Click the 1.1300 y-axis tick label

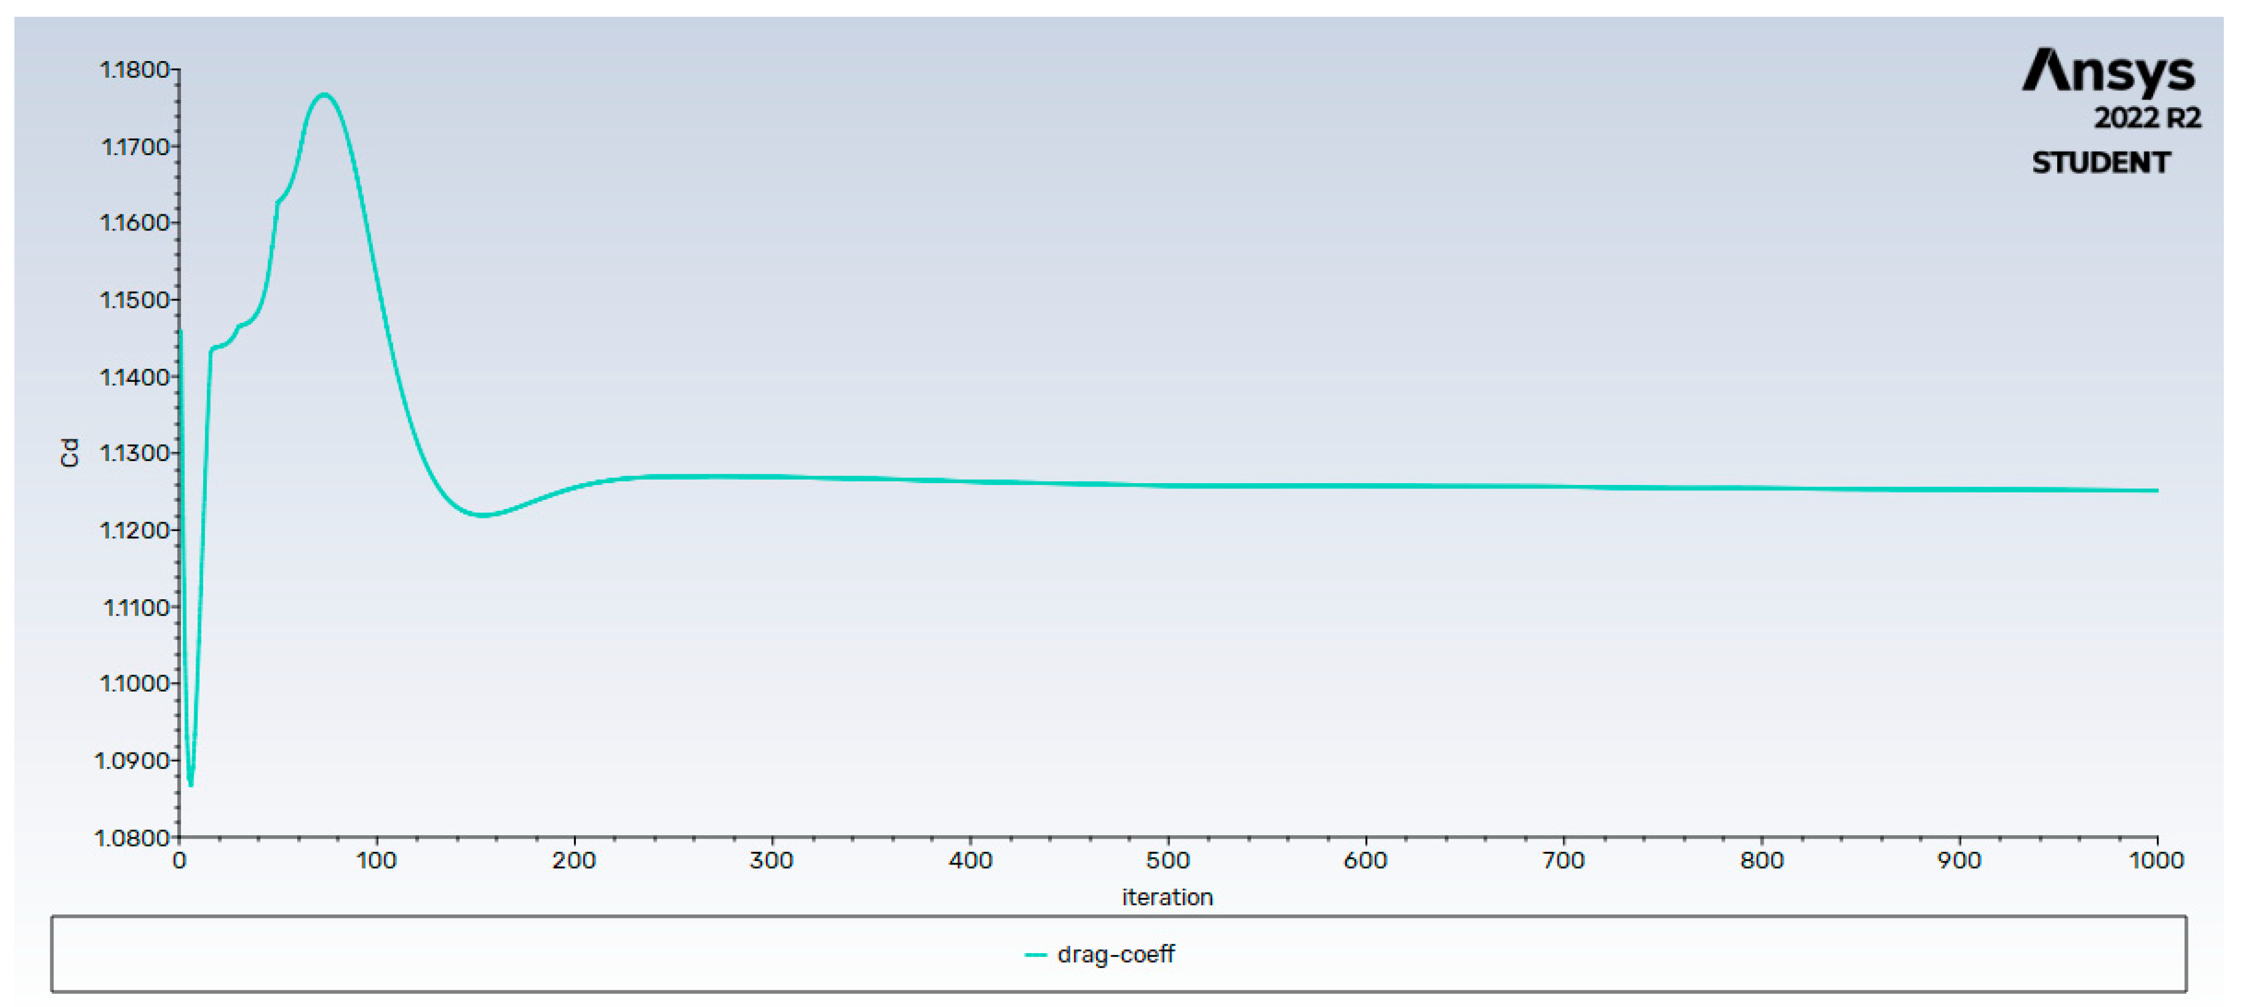(134, 453)
